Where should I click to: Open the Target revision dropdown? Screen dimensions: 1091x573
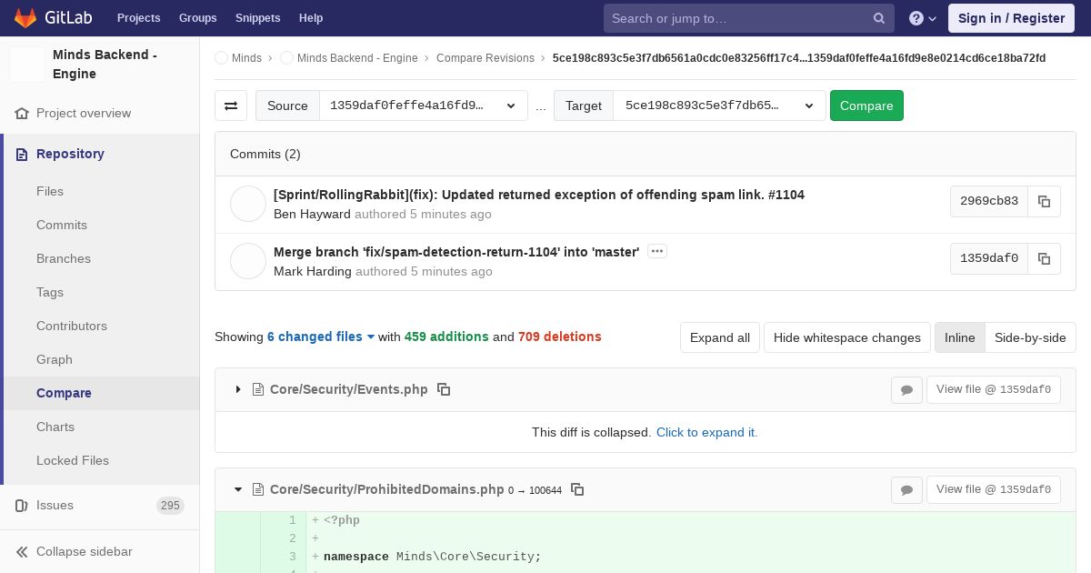719,106
